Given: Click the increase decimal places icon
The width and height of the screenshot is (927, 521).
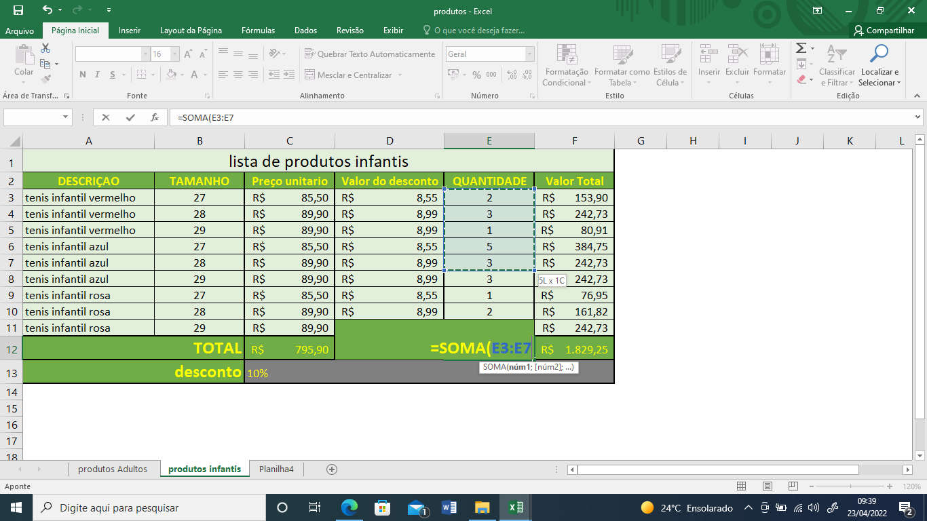Looking at the screenshot, I should click(511, 75).
